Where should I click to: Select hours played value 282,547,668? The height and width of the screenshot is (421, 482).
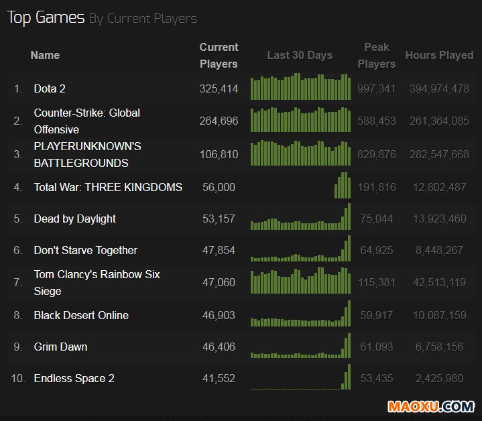tap(439, 155)
